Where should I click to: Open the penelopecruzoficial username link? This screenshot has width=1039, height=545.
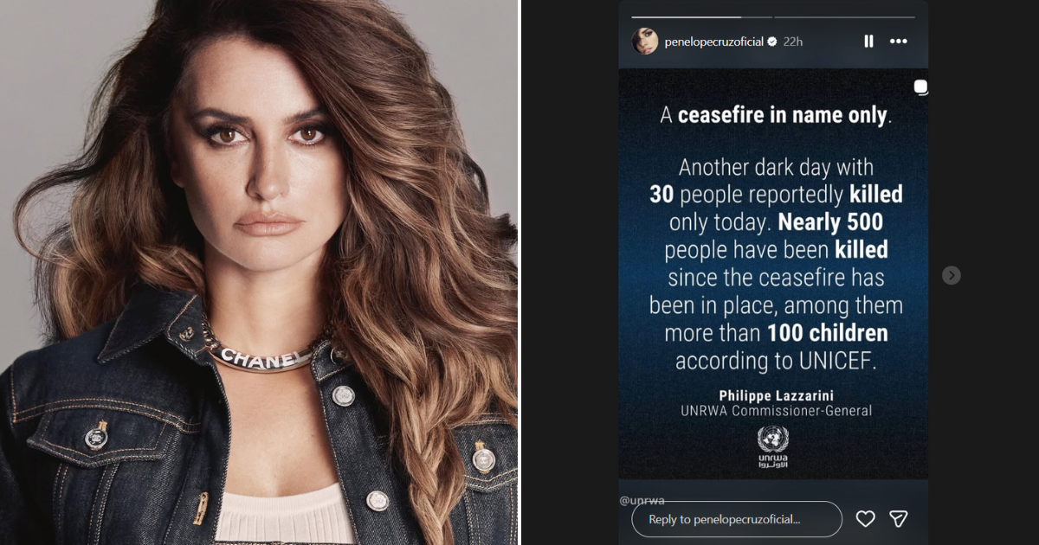(713, 42)
